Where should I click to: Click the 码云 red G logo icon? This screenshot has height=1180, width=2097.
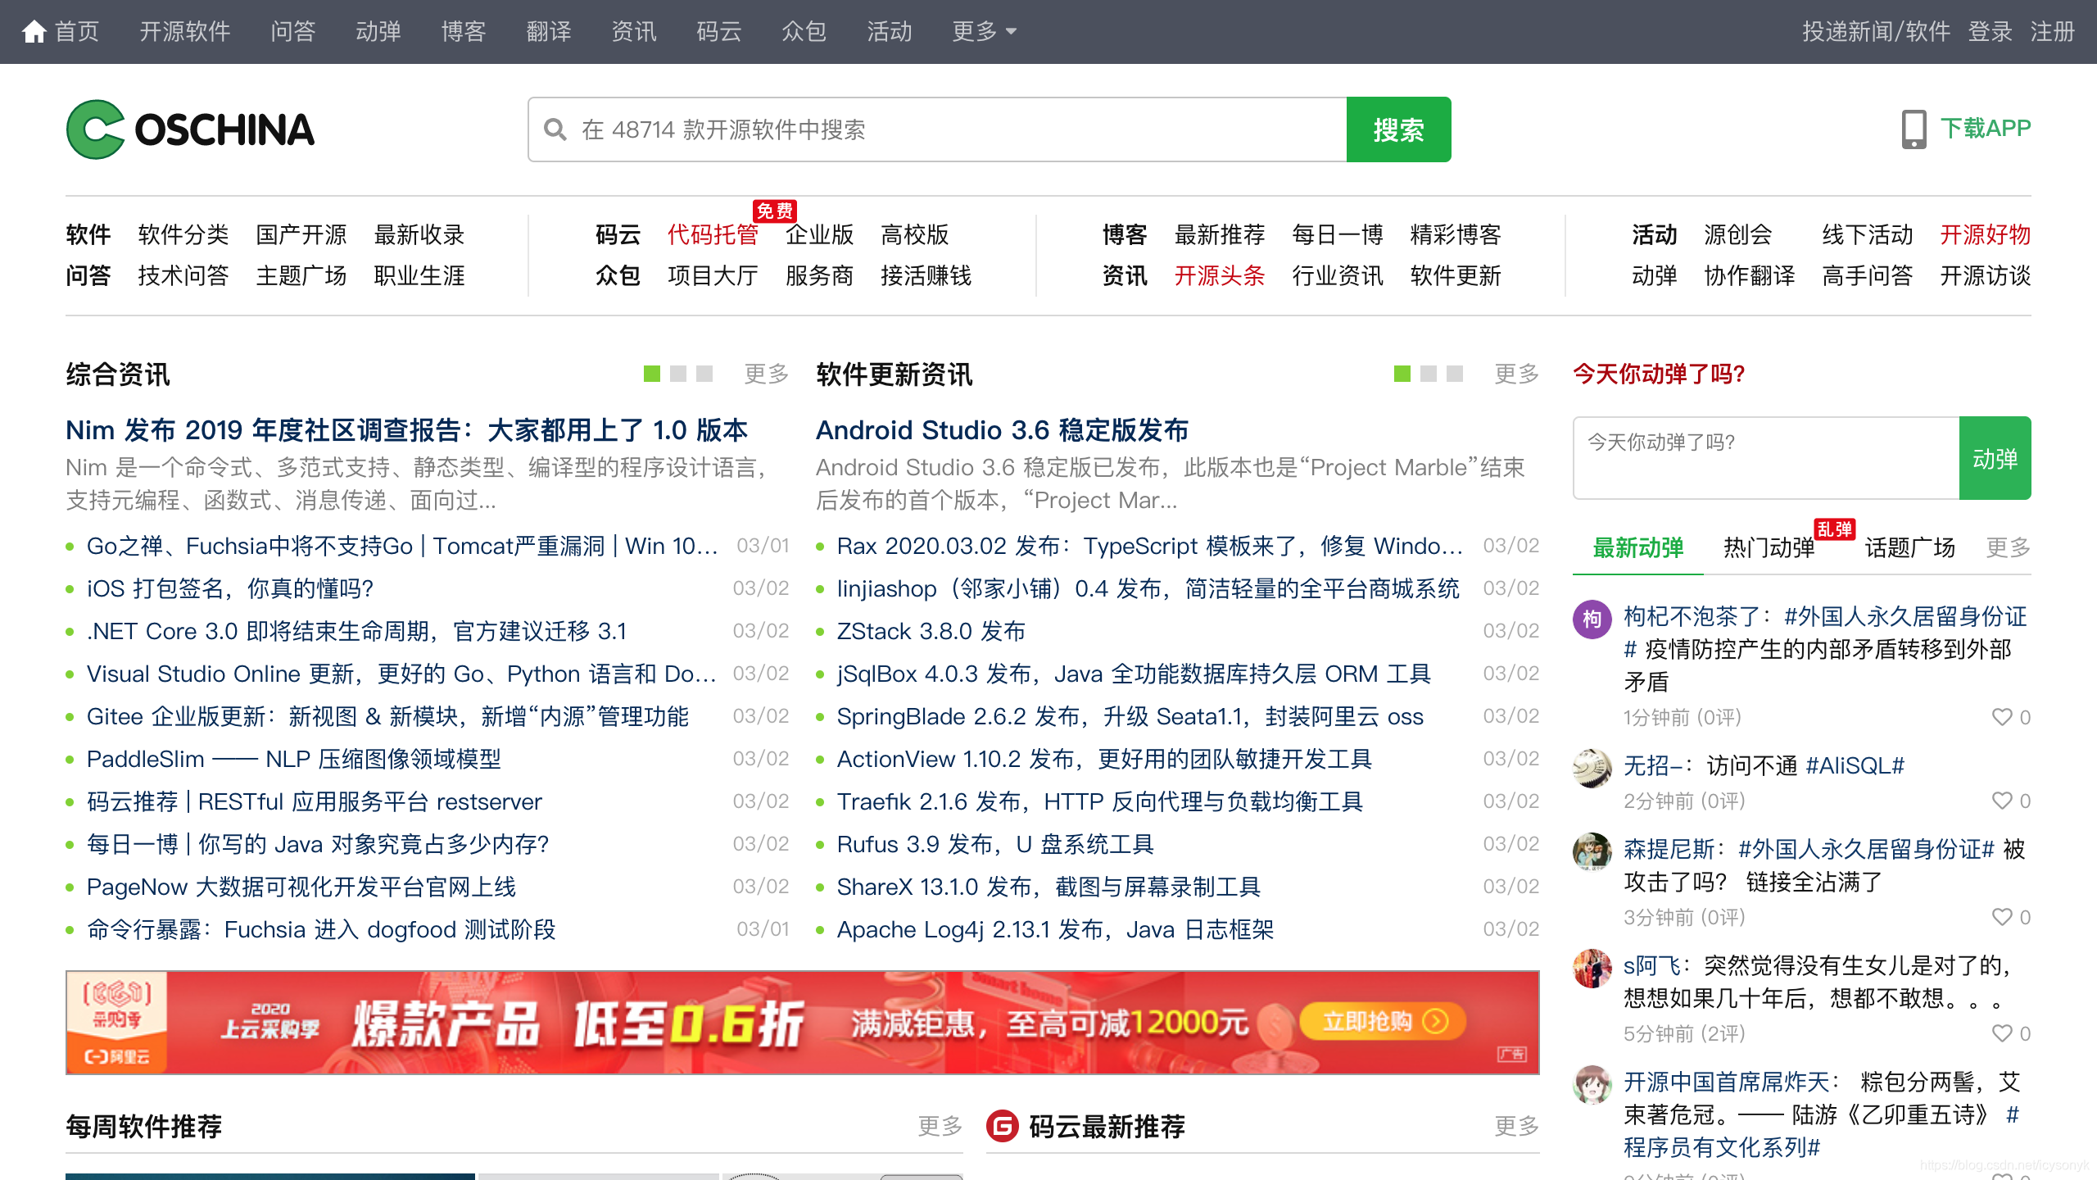tap(1003, 1126)
